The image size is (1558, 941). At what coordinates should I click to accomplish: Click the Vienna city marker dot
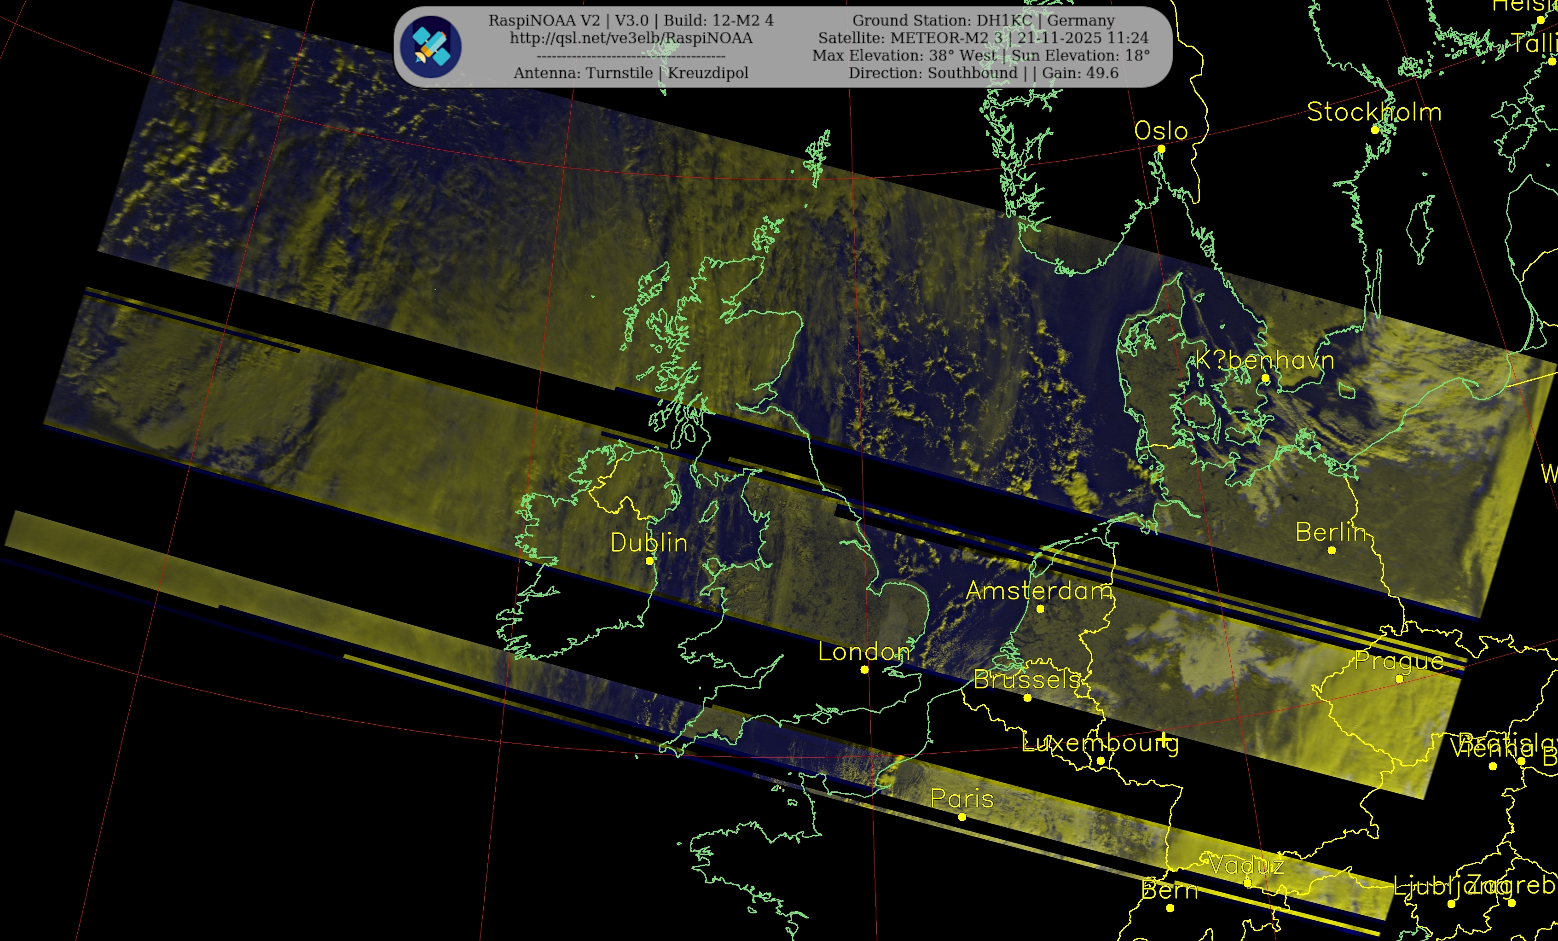(1493, 767)
